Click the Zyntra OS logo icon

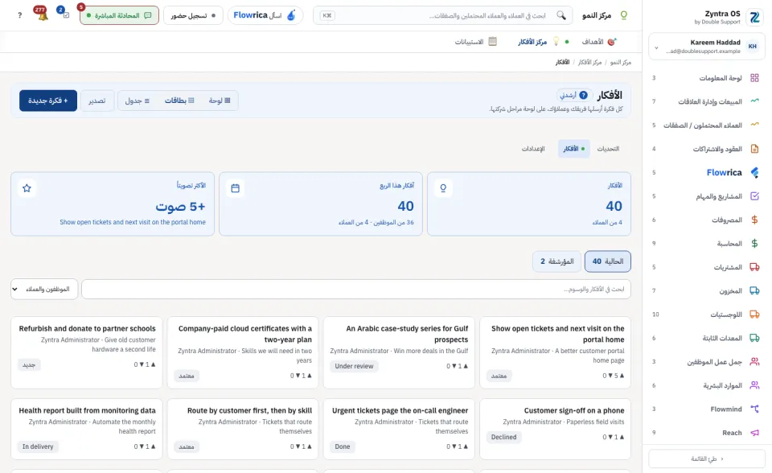(754, 17)
